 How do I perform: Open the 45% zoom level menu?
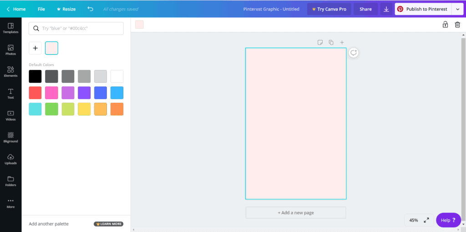[414, 220]
